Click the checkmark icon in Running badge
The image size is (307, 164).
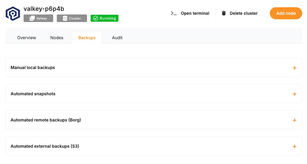95,18
